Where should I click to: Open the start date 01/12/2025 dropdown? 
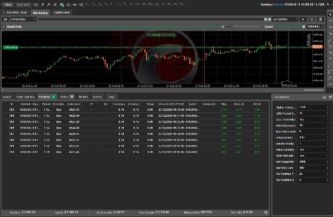click(23, 19)
